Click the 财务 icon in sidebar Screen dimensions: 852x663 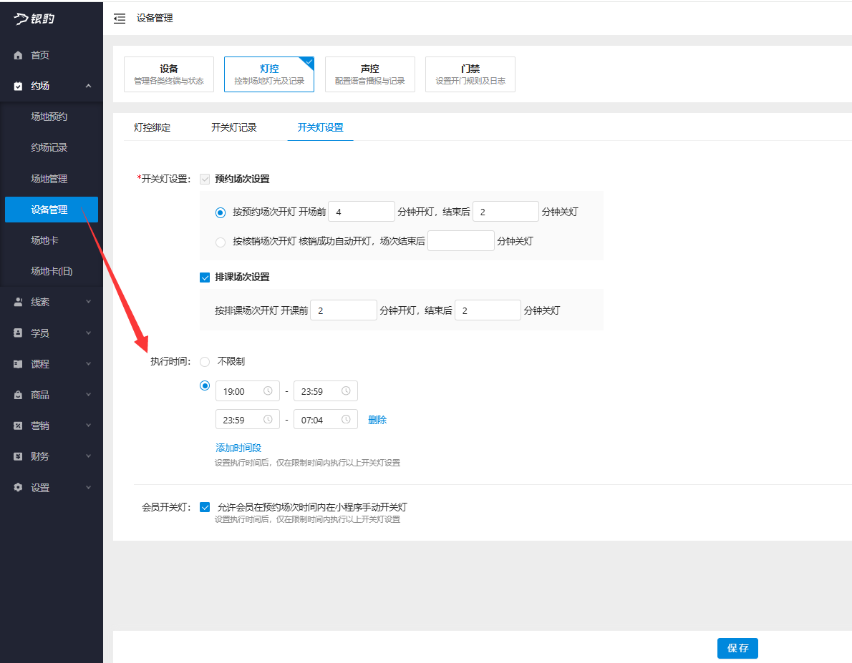[x=17, y=456]
